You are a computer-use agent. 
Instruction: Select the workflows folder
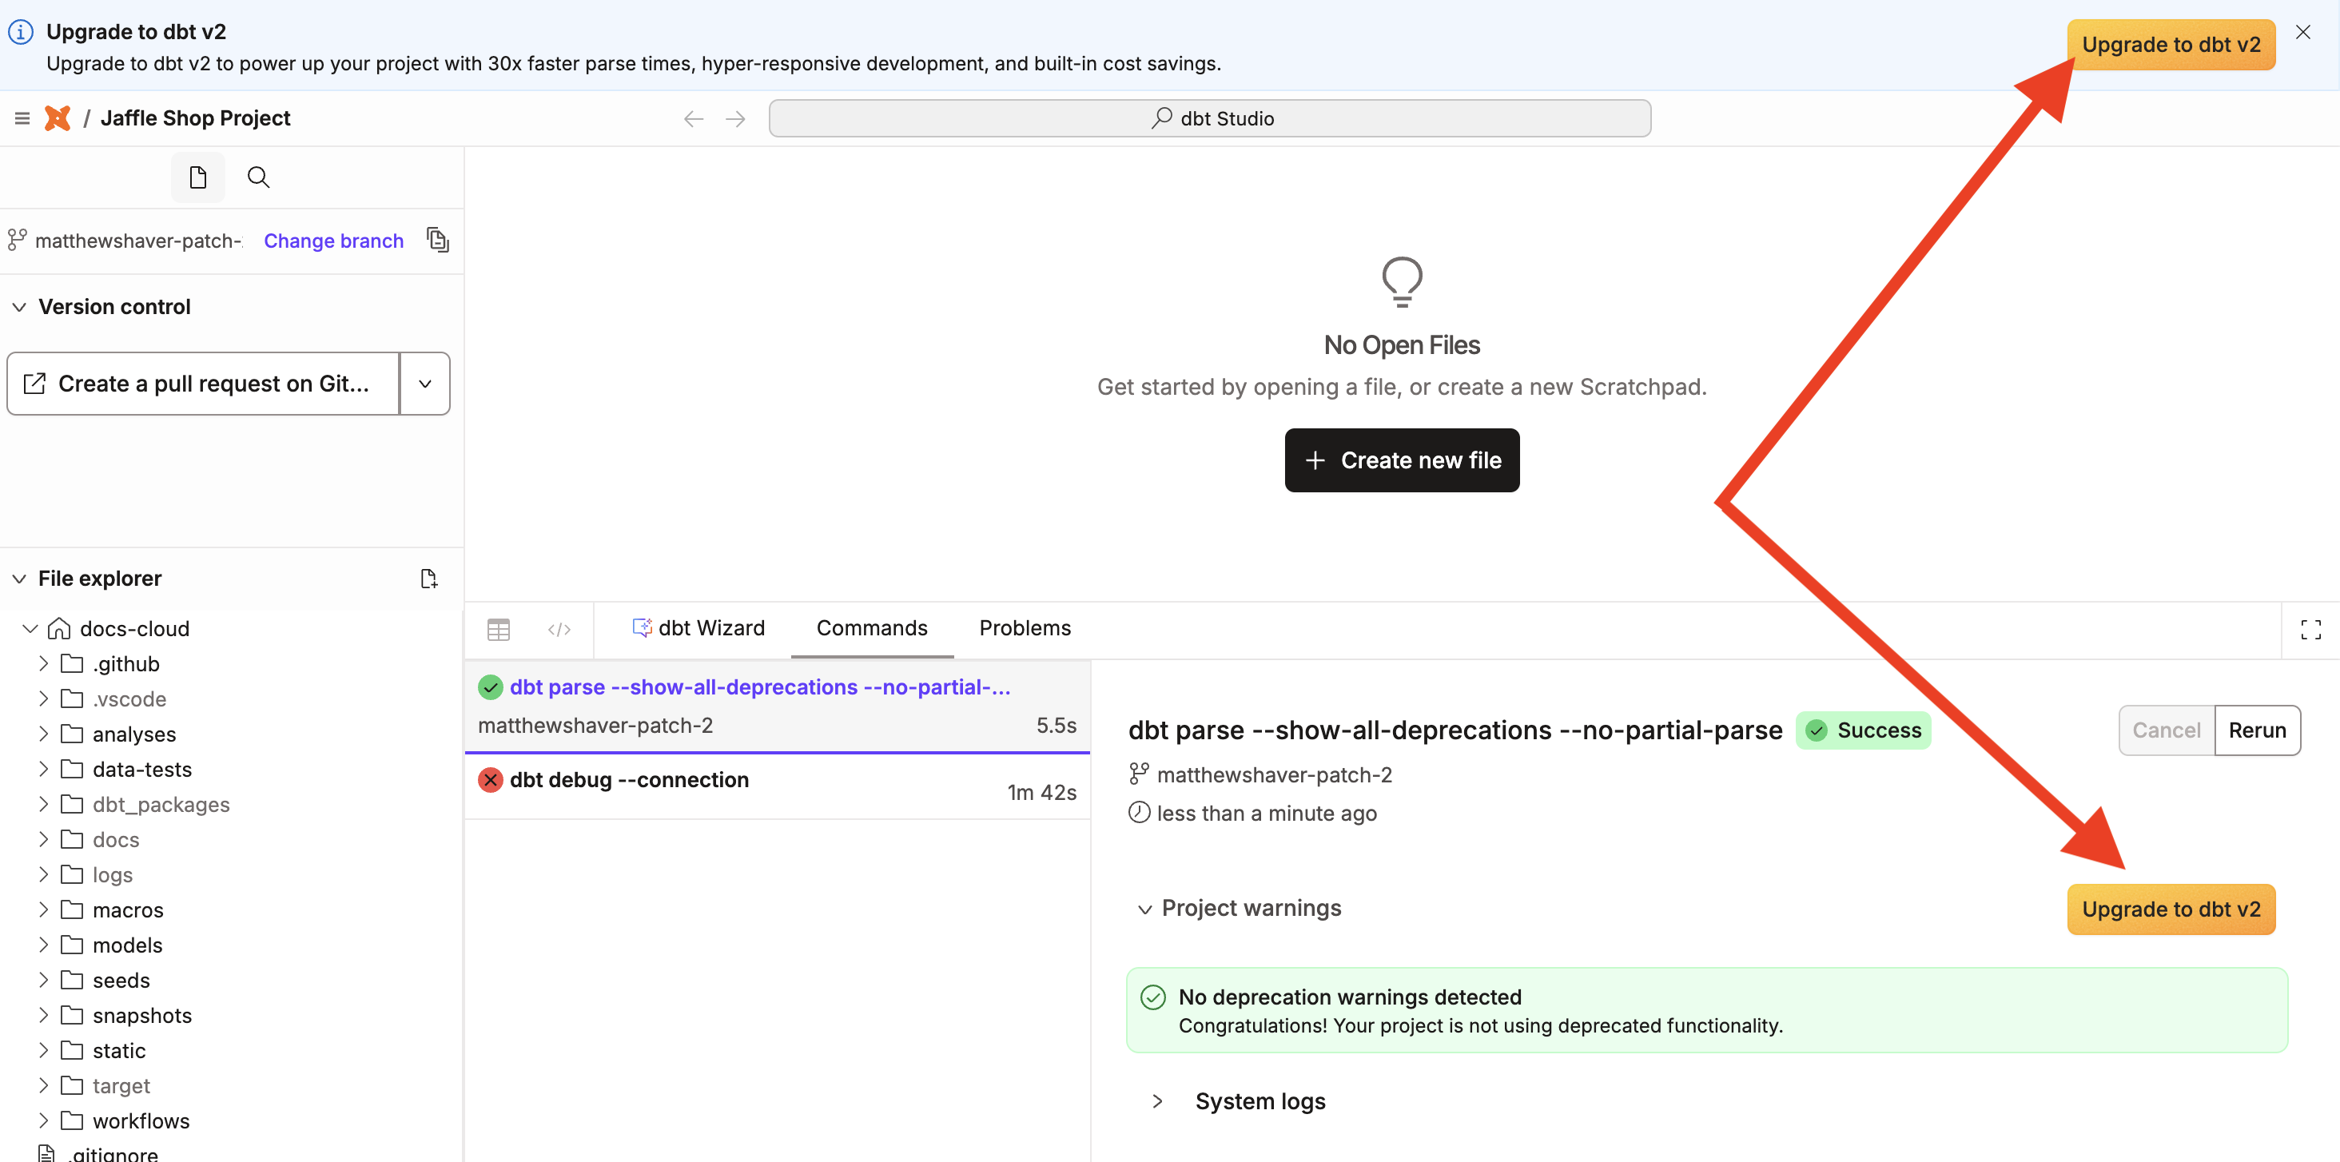click(x=141, y=1121)
